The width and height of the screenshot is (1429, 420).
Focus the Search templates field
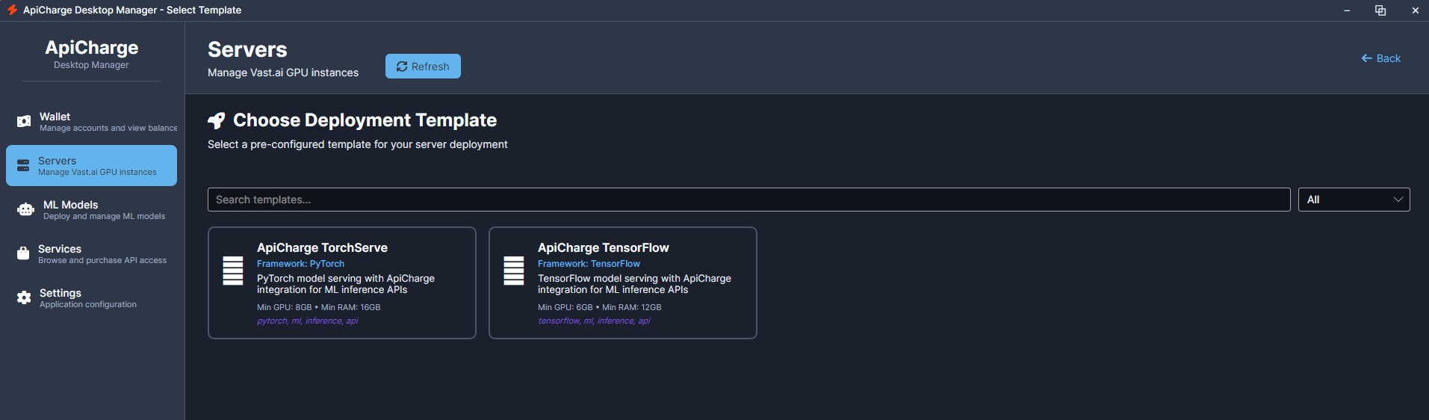[748, 200]
